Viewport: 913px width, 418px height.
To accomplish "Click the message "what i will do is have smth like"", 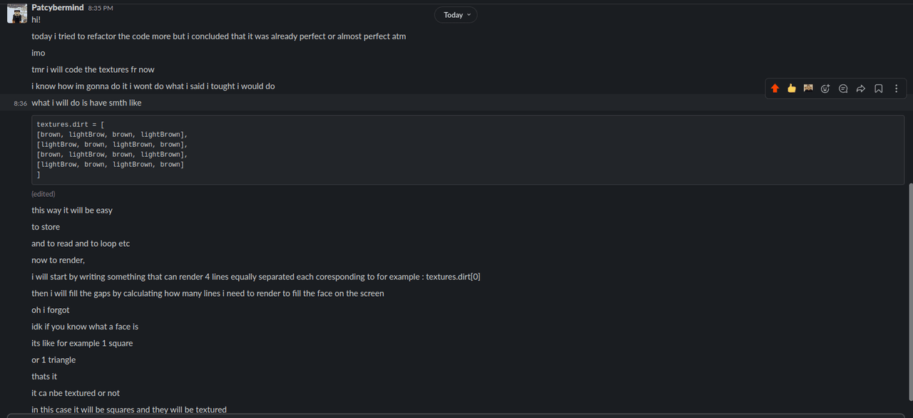I will [x=86, y=103].
